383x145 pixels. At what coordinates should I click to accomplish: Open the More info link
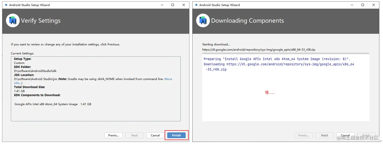coord(168,79)
